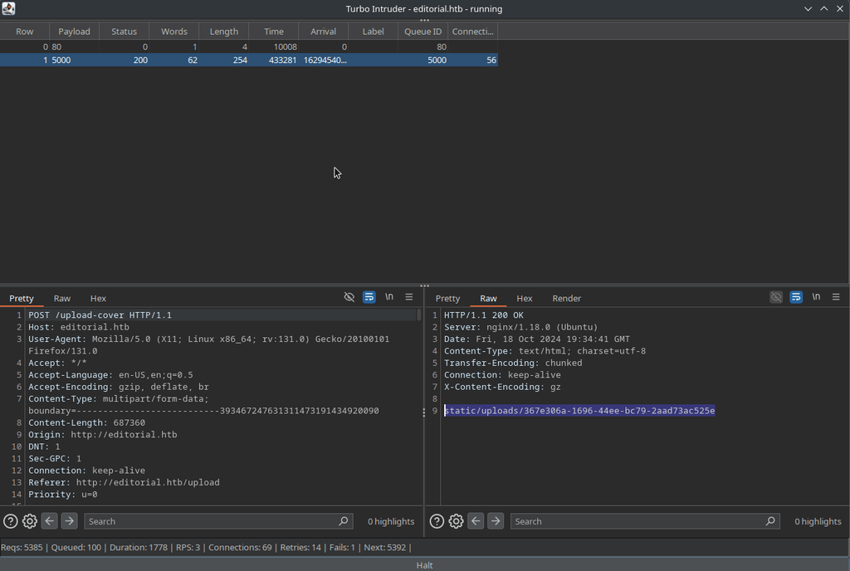Toggle request line wrap button
Screen dimensions: 850x571
(x=369, y=297)
